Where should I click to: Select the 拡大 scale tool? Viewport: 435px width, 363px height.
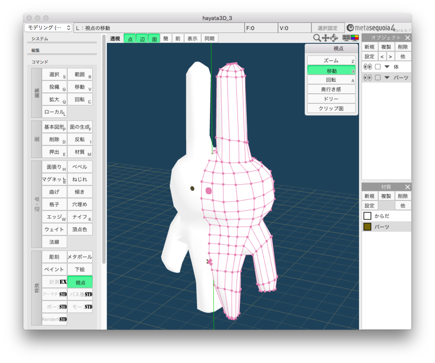pos(54,99)
